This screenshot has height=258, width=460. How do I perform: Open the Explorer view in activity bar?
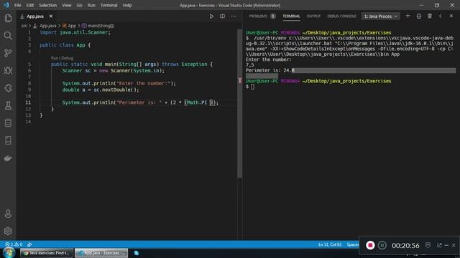click(8, 18)
